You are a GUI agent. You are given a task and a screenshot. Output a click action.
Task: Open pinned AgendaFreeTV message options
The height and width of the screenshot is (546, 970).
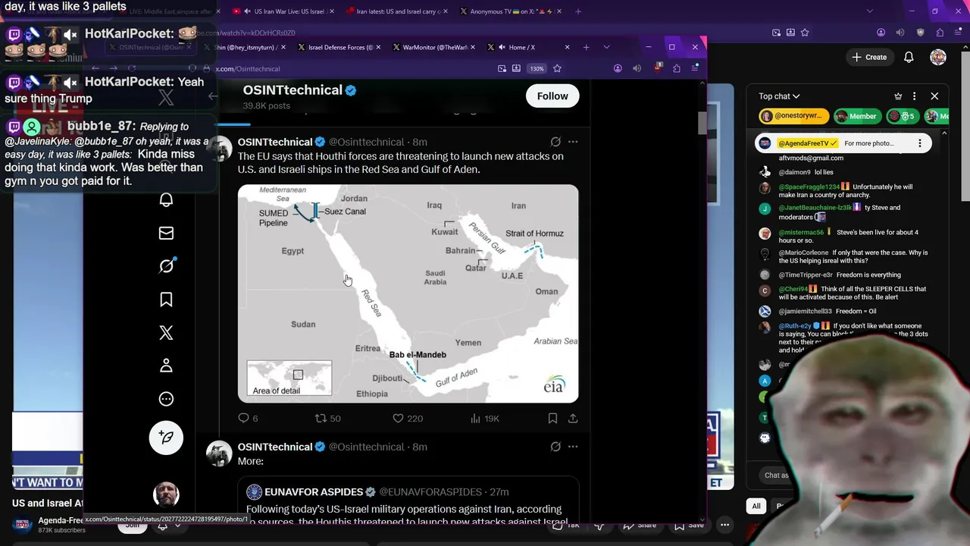coord(920,143)
